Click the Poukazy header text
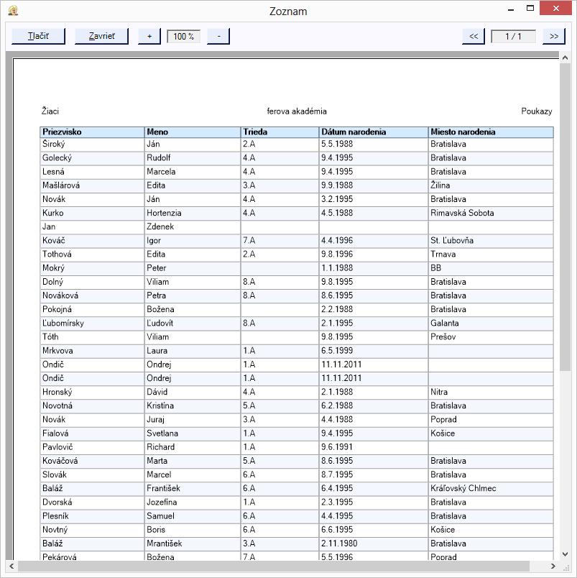Viewport: 577px width, 578px height. (537, 111)
